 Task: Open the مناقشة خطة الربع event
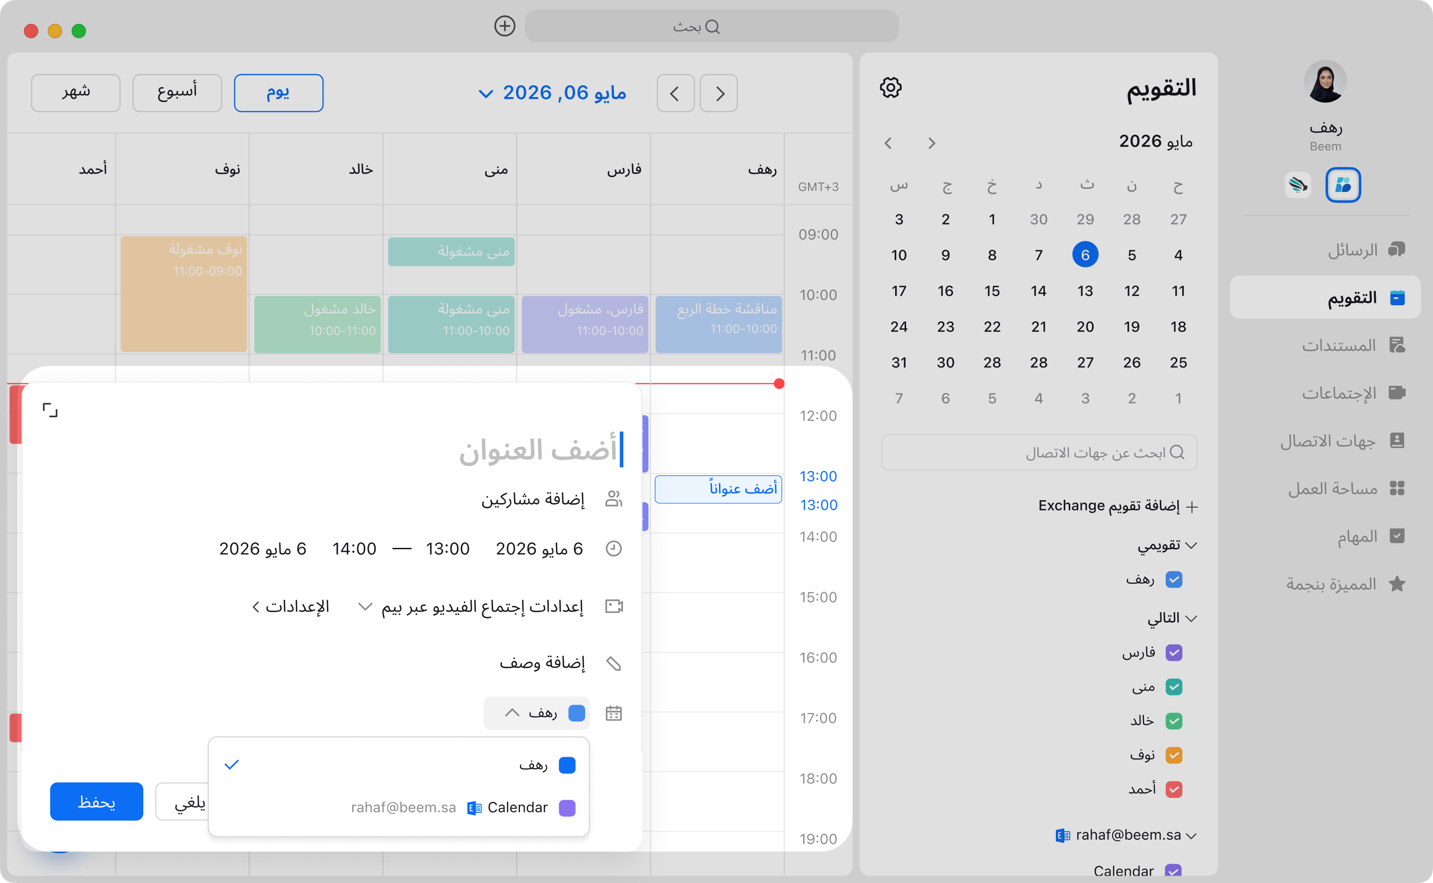point(718,324)
